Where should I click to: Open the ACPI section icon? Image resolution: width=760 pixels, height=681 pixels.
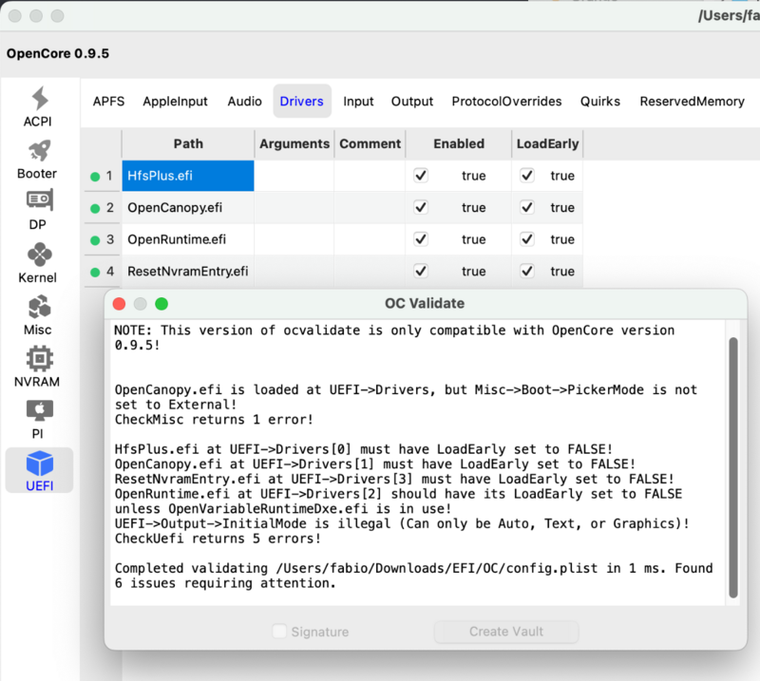[x=39, y=99]
